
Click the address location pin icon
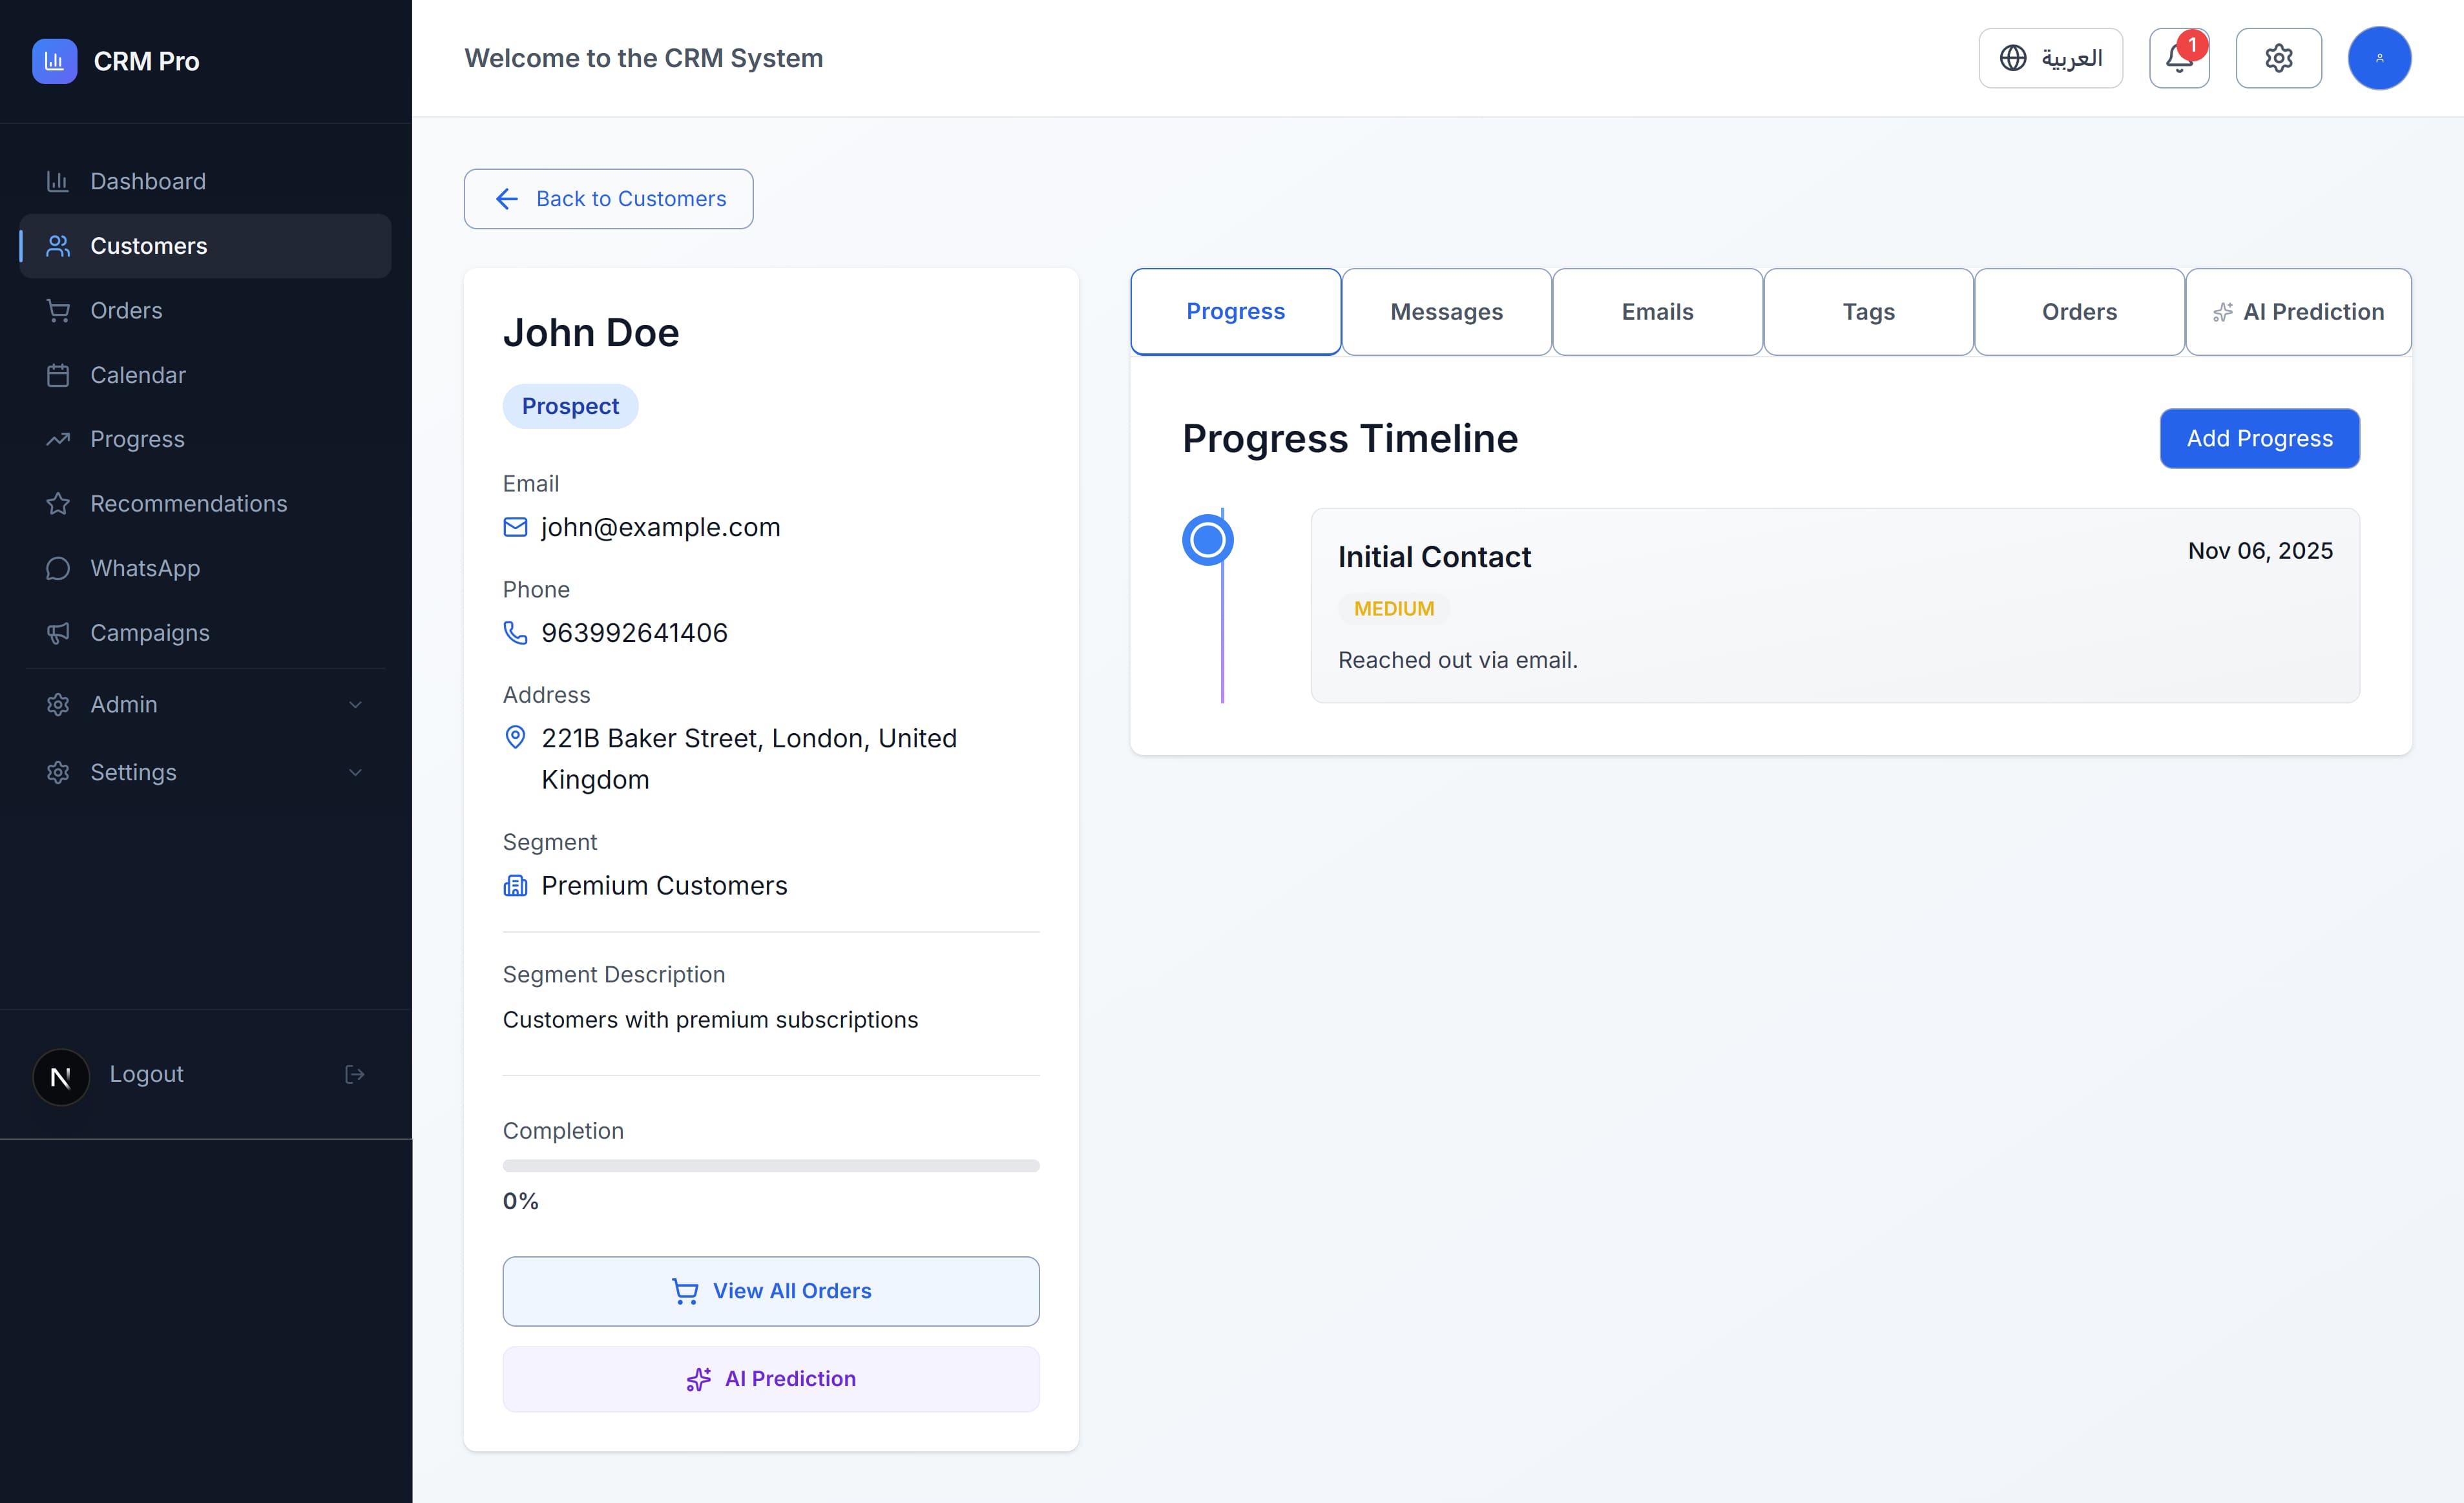pyautogui.click(x=515, y=738)
